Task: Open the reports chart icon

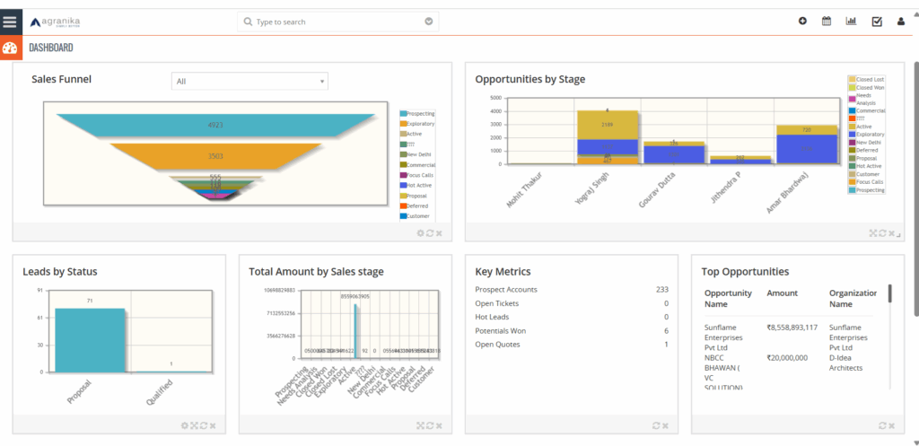Action: [x=851, y=21]
